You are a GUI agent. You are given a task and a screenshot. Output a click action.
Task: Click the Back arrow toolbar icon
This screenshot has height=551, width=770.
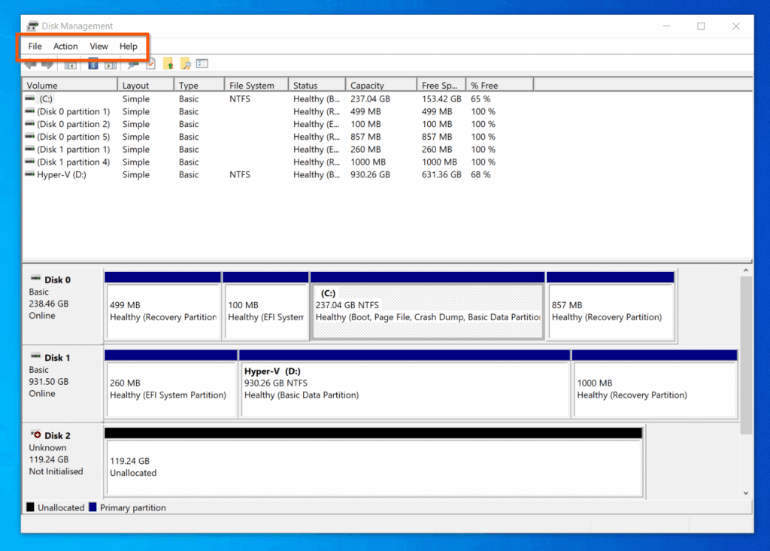31,65
